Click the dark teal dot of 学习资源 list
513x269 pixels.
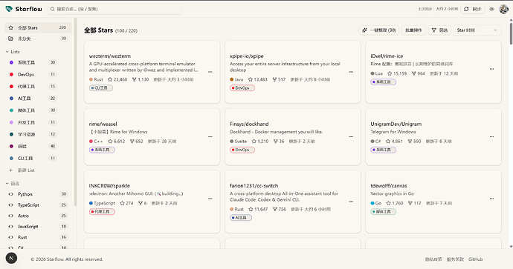tap(11, 134)
